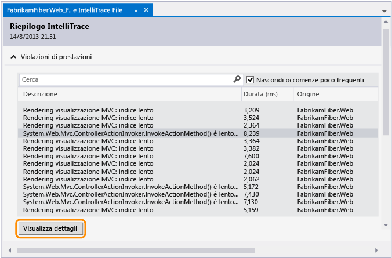
Task: Select the row with duration 3,209
Action: (x=198, y=110)
